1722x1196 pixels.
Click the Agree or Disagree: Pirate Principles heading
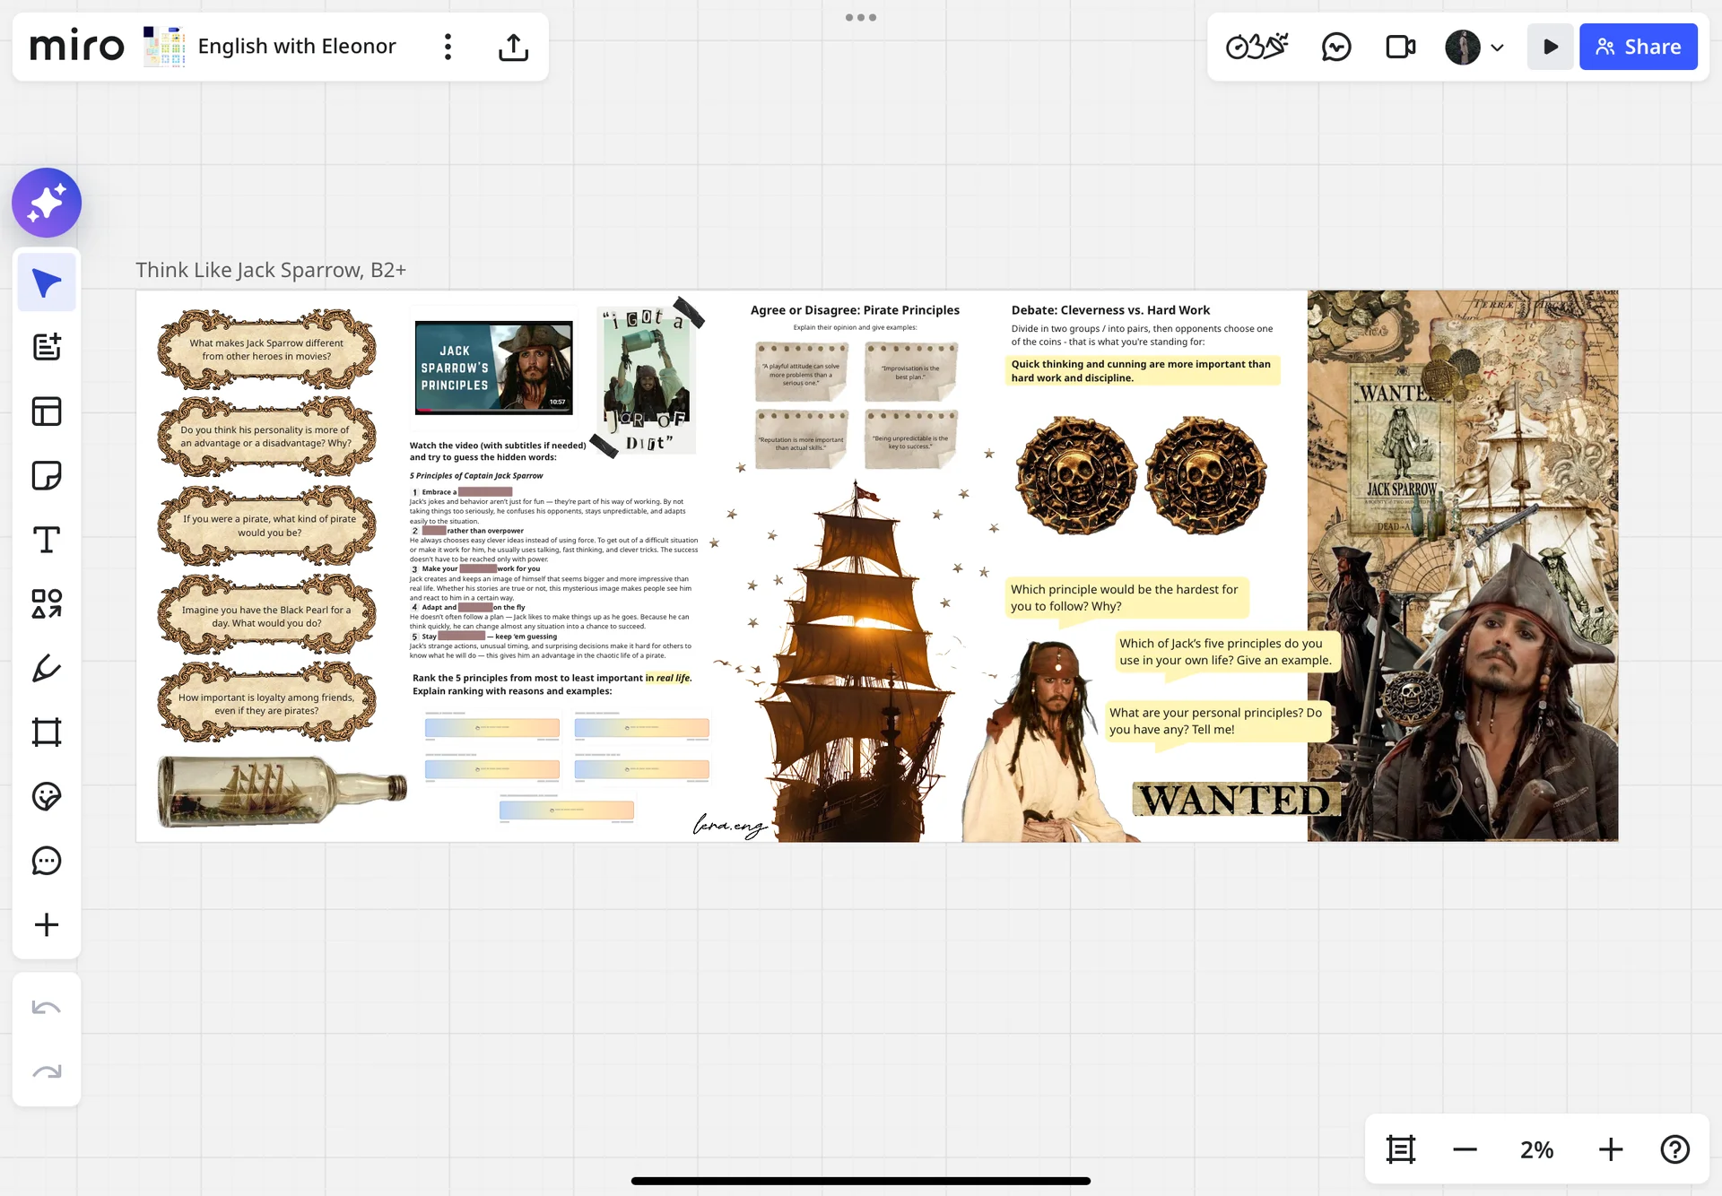click(855, 310)
